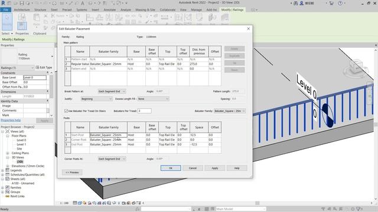
Task: Toggle Use Baluster Per Tread On Stairs checkbox
Action: click(x=66, y=111)
